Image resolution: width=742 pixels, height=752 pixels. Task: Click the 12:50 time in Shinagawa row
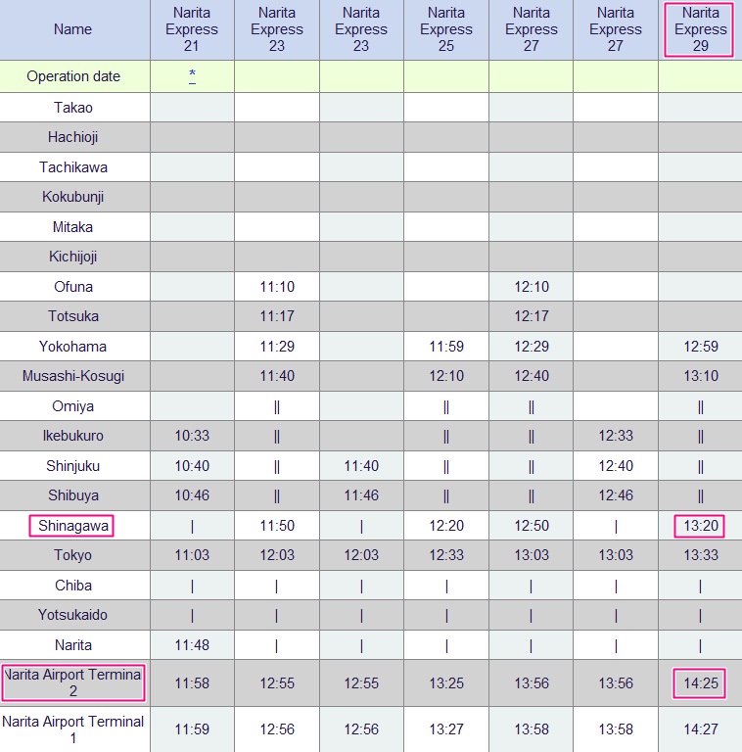[532, 526]
